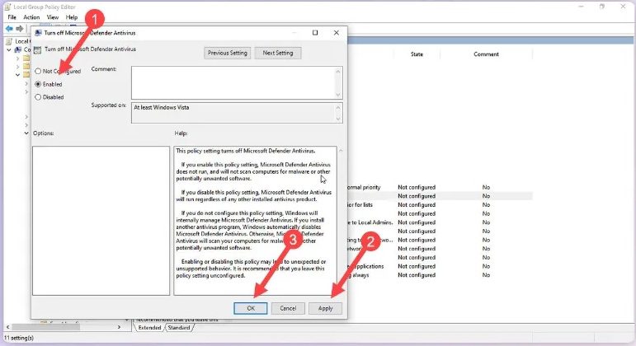This screenshot has height=346, width=636.
Task: Click the Comment box scroll-down arrow
Action: (x=338, y=95)
